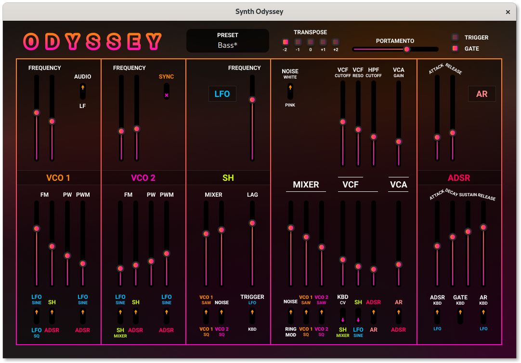The image size is (521, 363).
Task: Toggle mixer NOISE/RING MOD switch
Action: (x=291, y=316)
